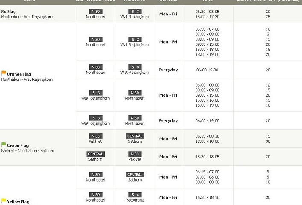Select the Orange Flag boat label
This screenshot has height=205, width=302.
pos(19,74)
